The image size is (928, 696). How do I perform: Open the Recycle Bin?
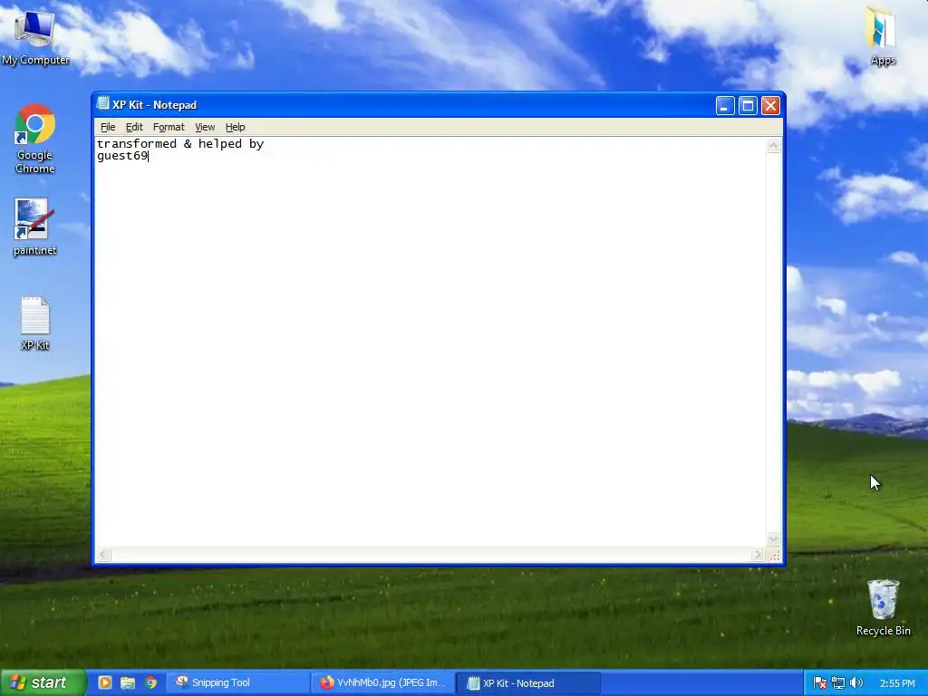click(x=883, y=607)
